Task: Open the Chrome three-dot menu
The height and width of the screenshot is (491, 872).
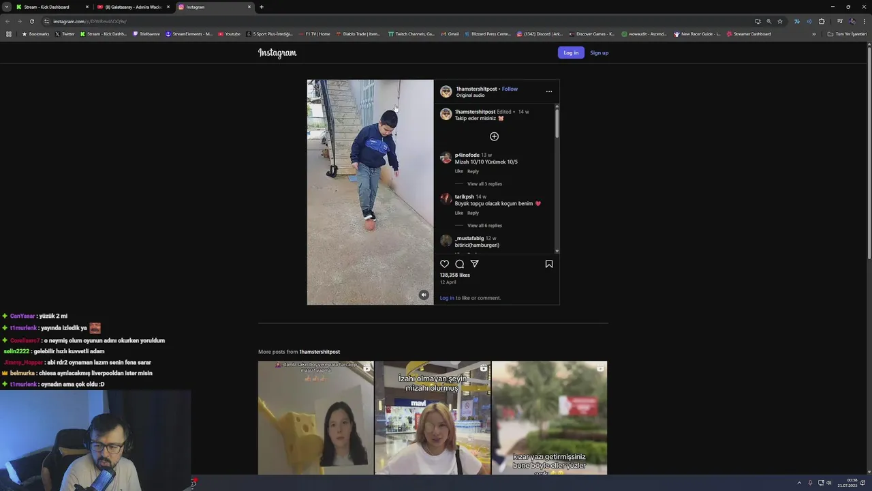Action: pyautogui.click(x=865, y=21)
